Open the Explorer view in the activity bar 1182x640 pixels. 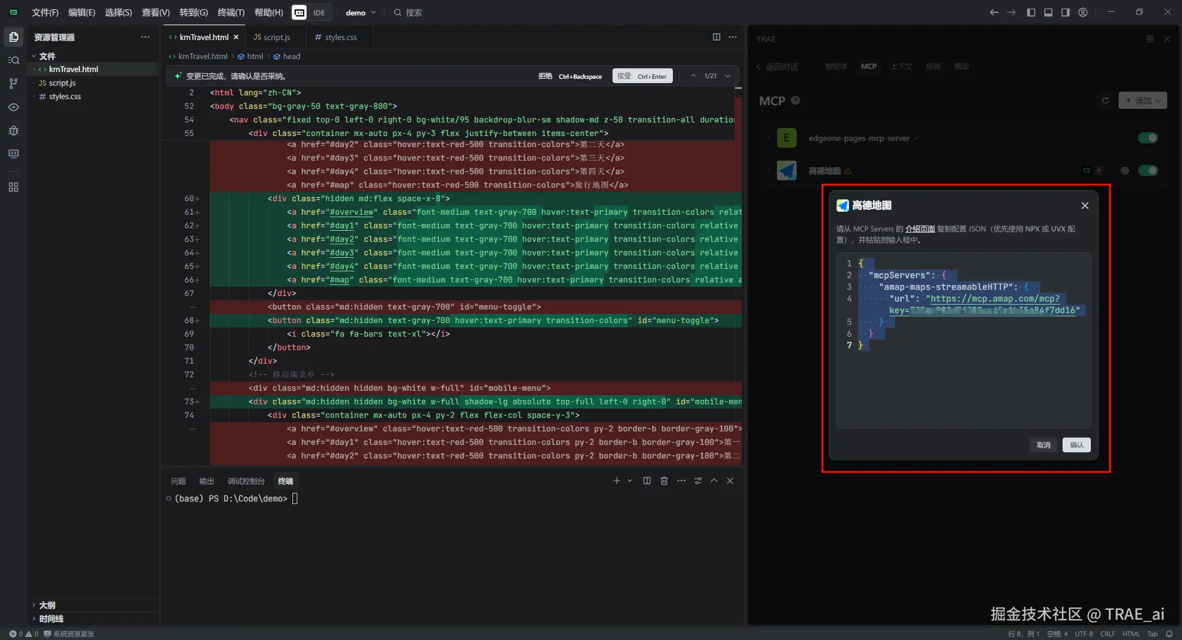tap(14, 37)
